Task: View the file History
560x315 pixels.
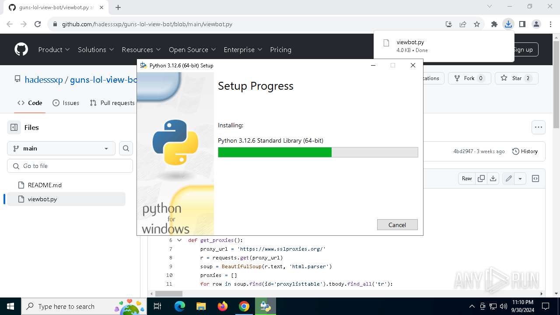Action: 525,151
